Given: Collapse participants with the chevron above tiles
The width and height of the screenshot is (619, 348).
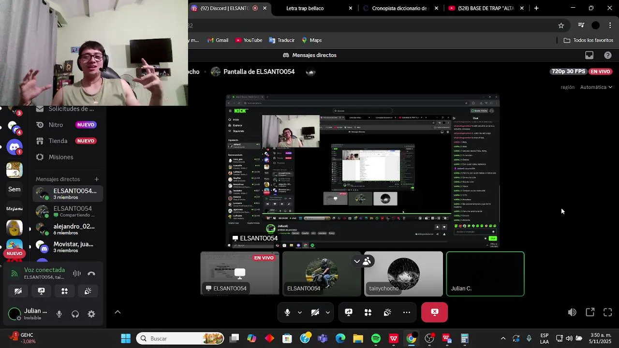Looking at the screenshot, I should (x=357, y=261).
